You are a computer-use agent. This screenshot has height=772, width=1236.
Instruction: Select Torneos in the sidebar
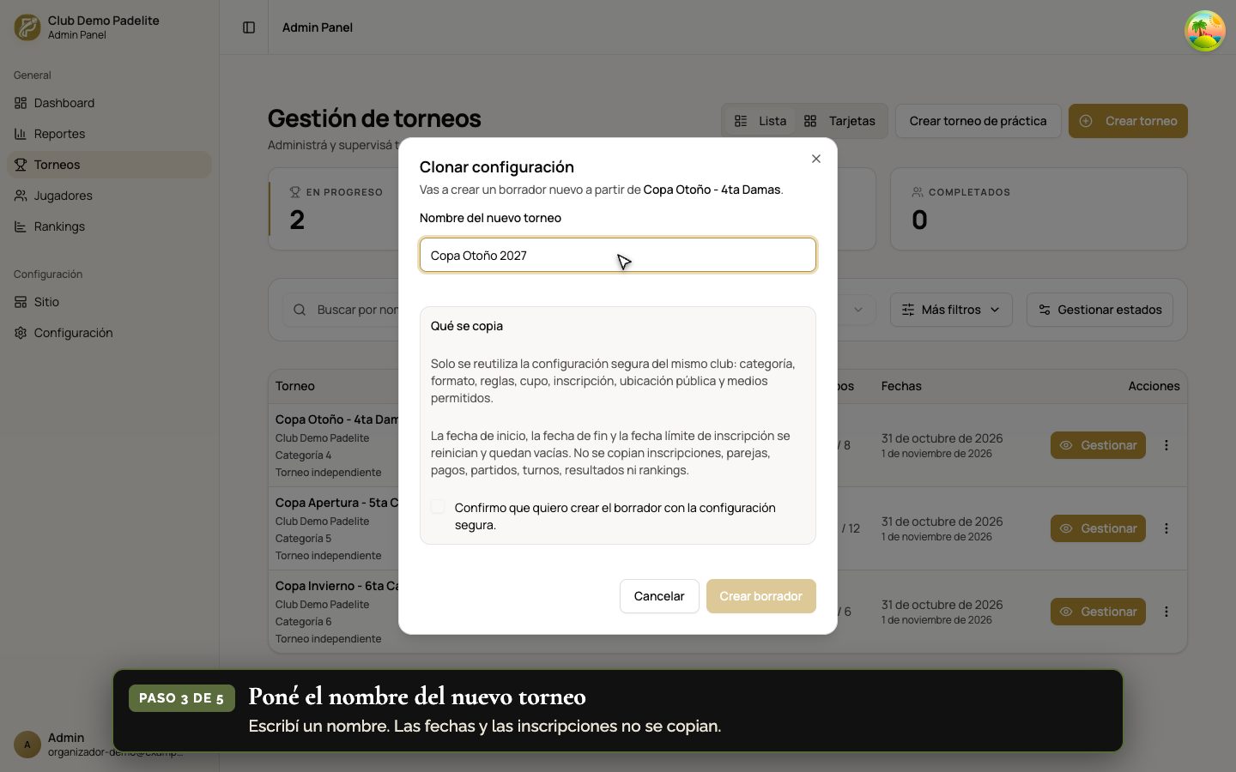[x=109, y=165]
